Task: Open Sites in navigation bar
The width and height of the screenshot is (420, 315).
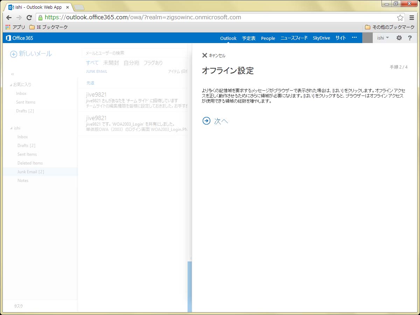Action: 341,38
